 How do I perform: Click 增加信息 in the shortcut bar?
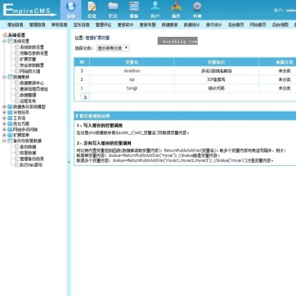coord(16,25)
